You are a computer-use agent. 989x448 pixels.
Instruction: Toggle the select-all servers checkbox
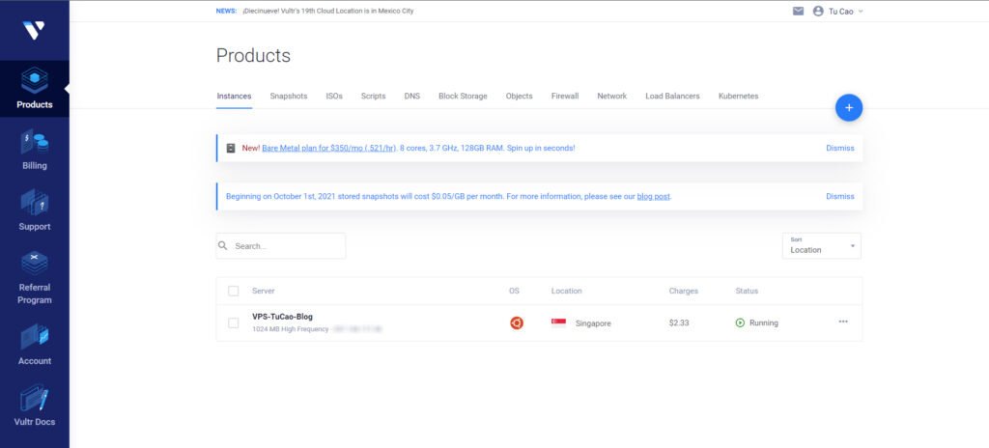tap(233, 291)
